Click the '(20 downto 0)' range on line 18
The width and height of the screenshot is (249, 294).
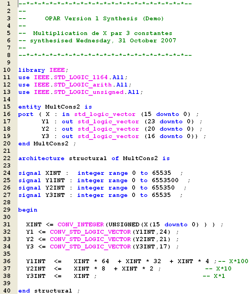click(x=169, y=129)
